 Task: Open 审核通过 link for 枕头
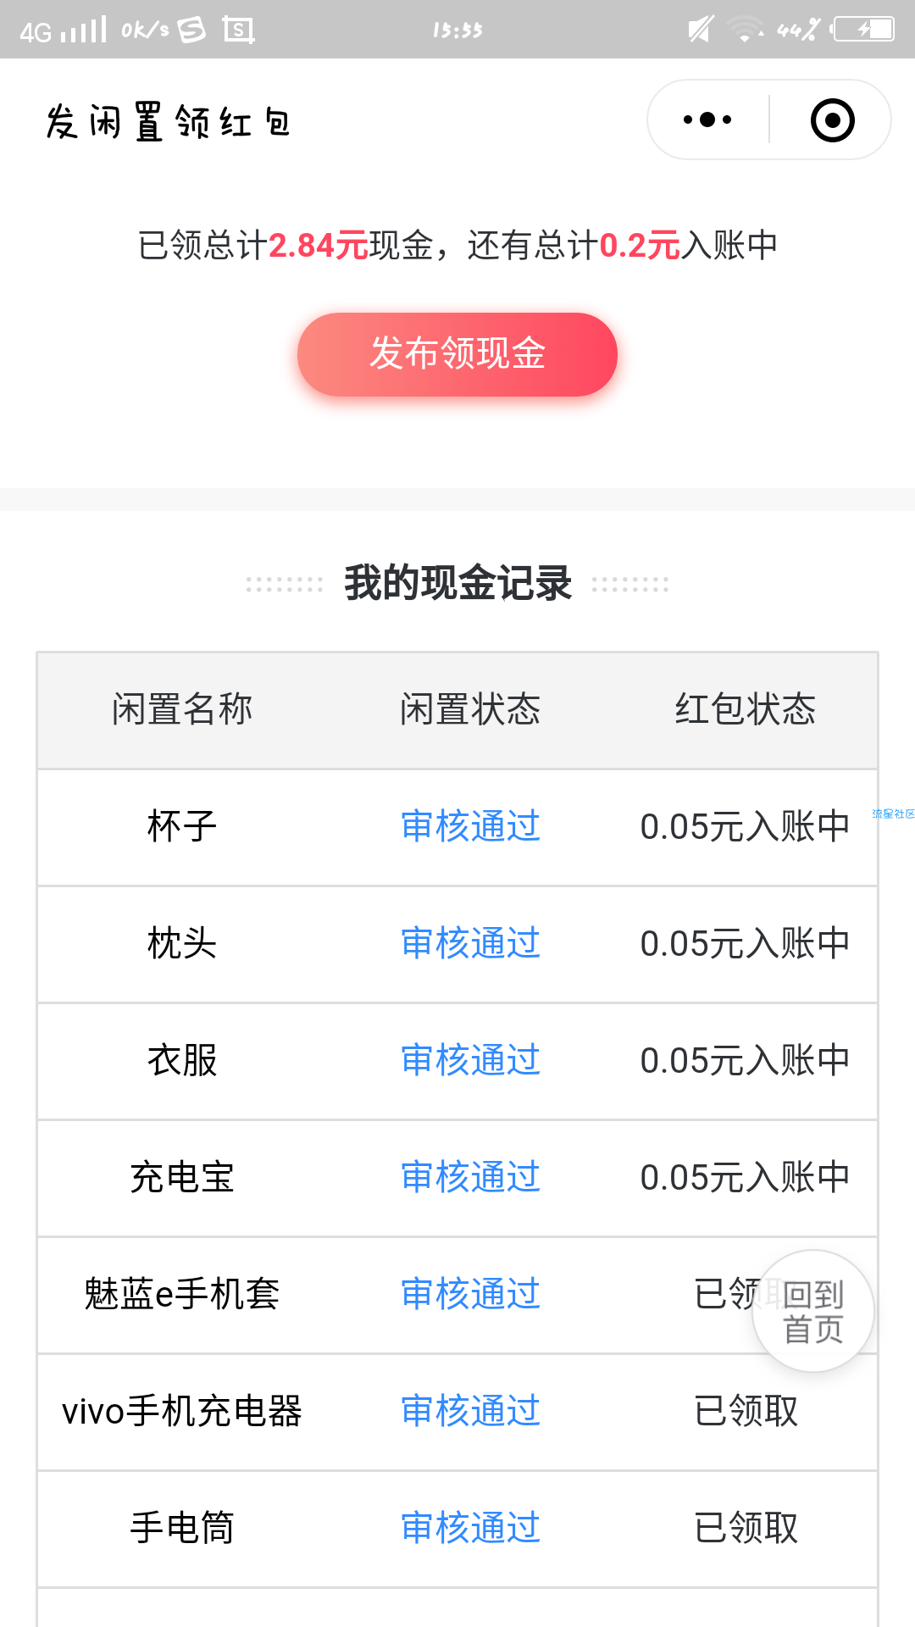click(471, 943)
